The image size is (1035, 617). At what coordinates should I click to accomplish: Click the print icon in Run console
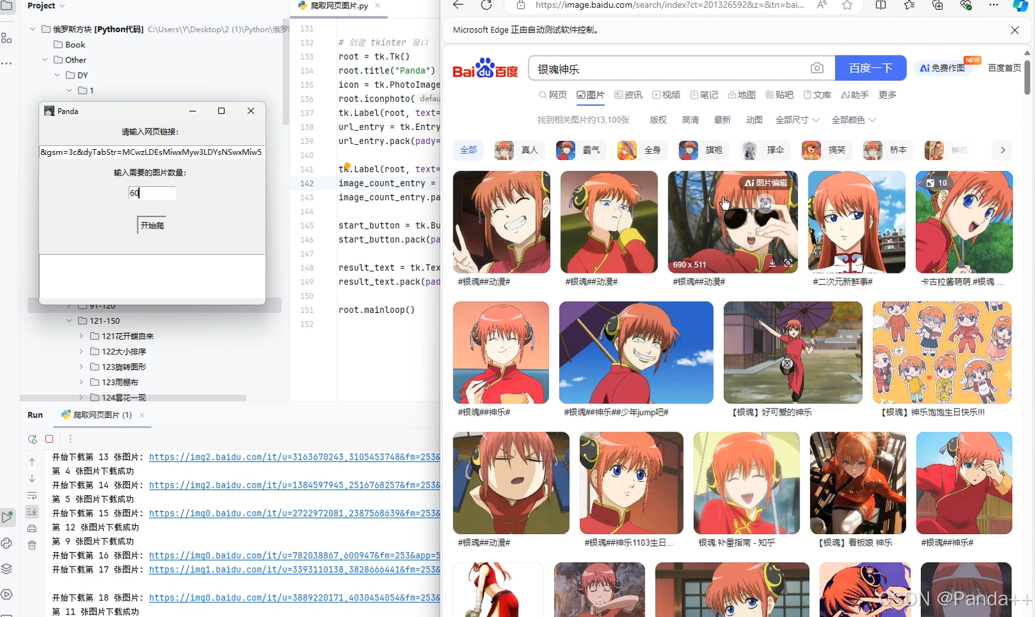[x=32, y=528]
